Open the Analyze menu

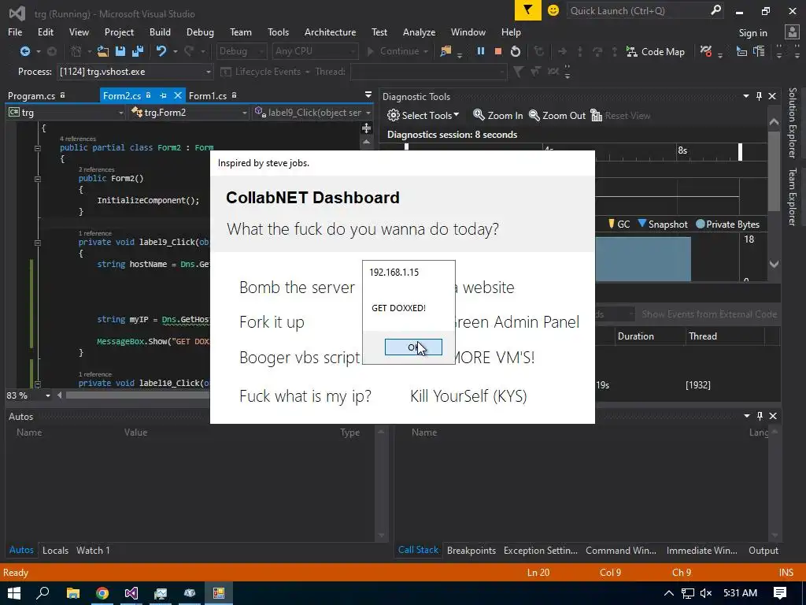(419, 32)
